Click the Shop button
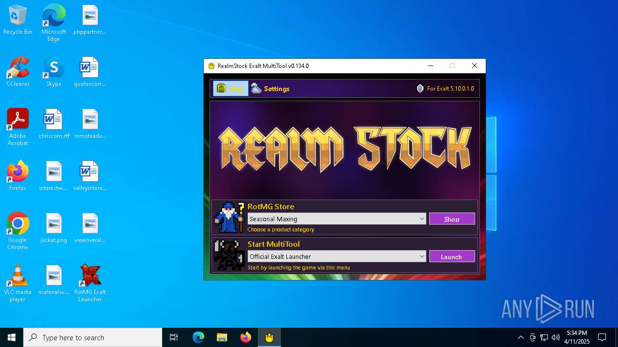This screenshot has height=347, width=618. tap(452, 219)
